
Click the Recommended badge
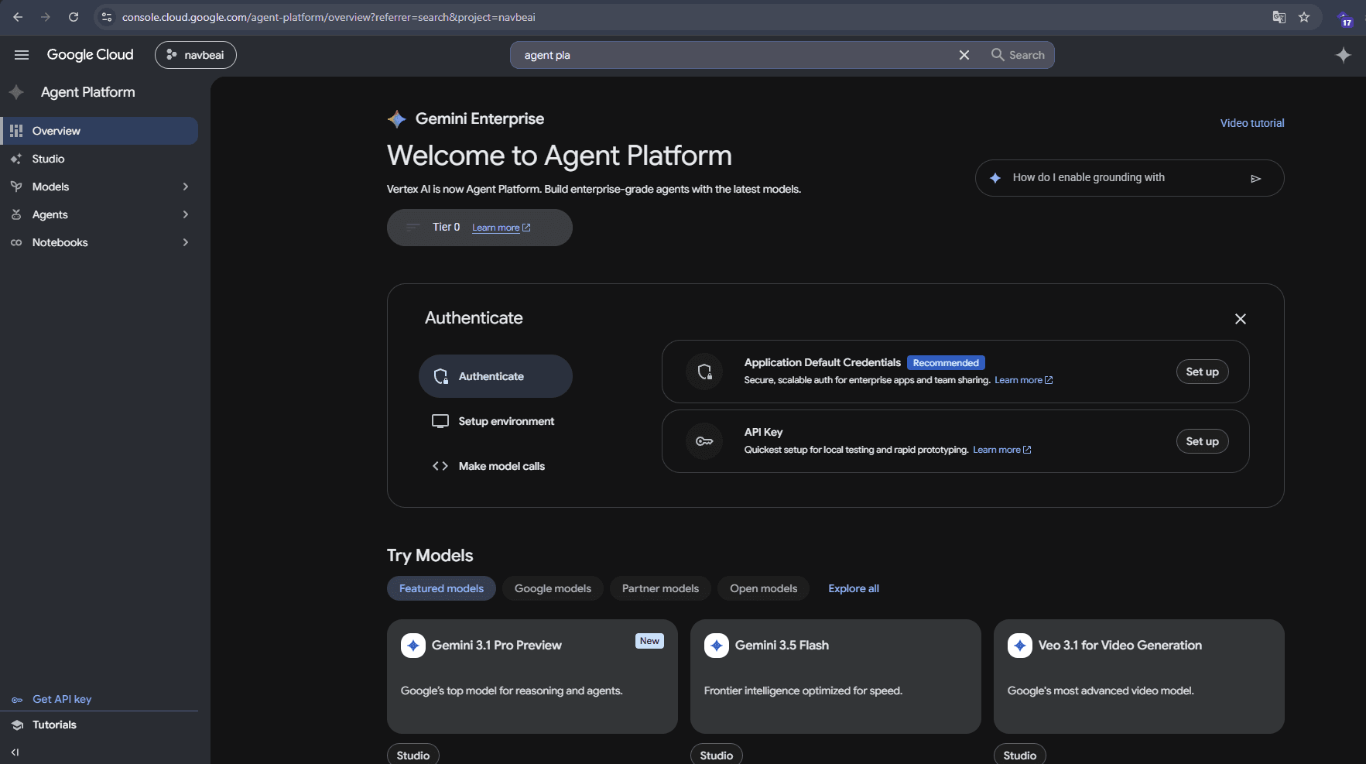tap(946, 363)
